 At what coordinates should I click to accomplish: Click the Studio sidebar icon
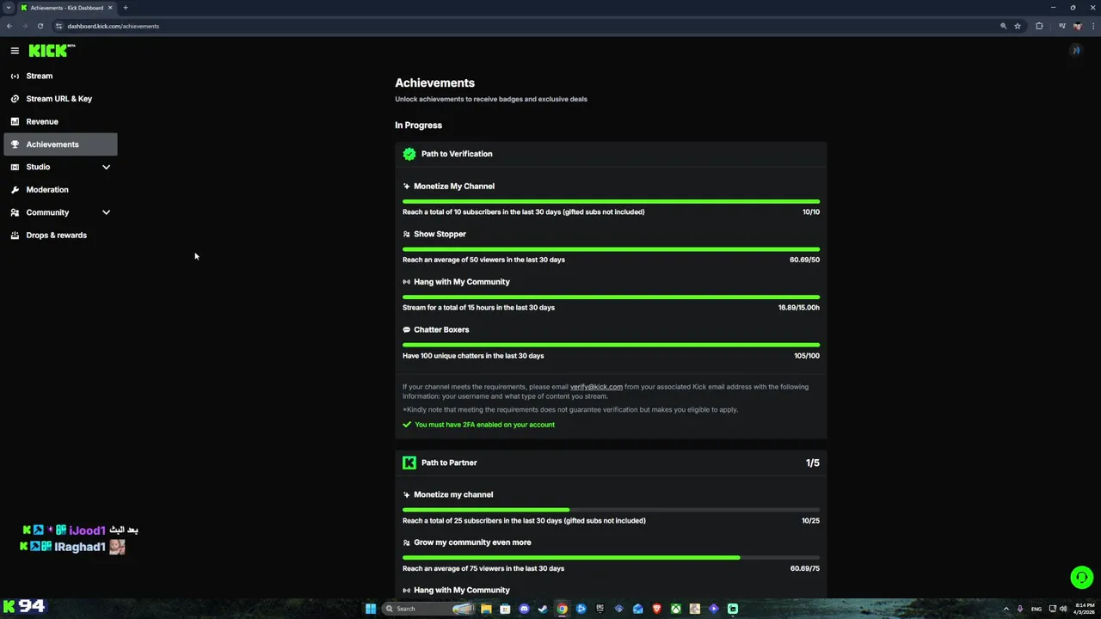tap(15, 167)
